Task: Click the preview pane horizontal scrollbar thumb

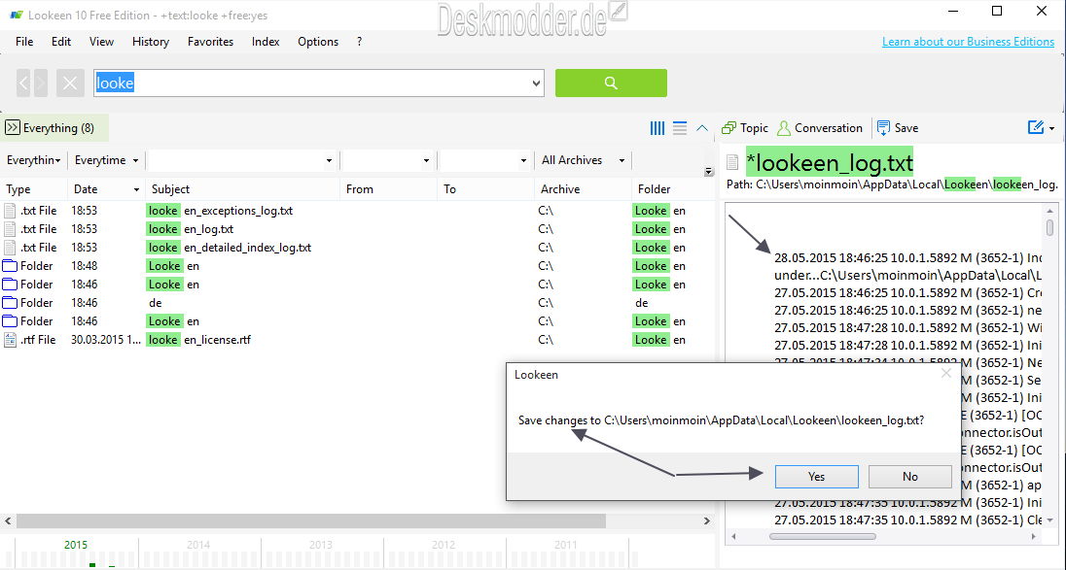Action: click(823, 536)
